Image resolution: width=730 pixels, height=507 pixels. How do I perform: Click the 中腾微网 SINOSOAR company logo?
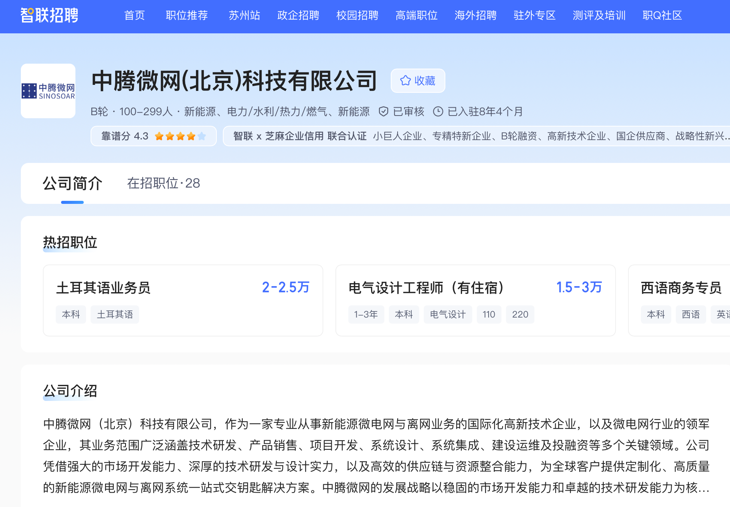click(x=48, y=91)
